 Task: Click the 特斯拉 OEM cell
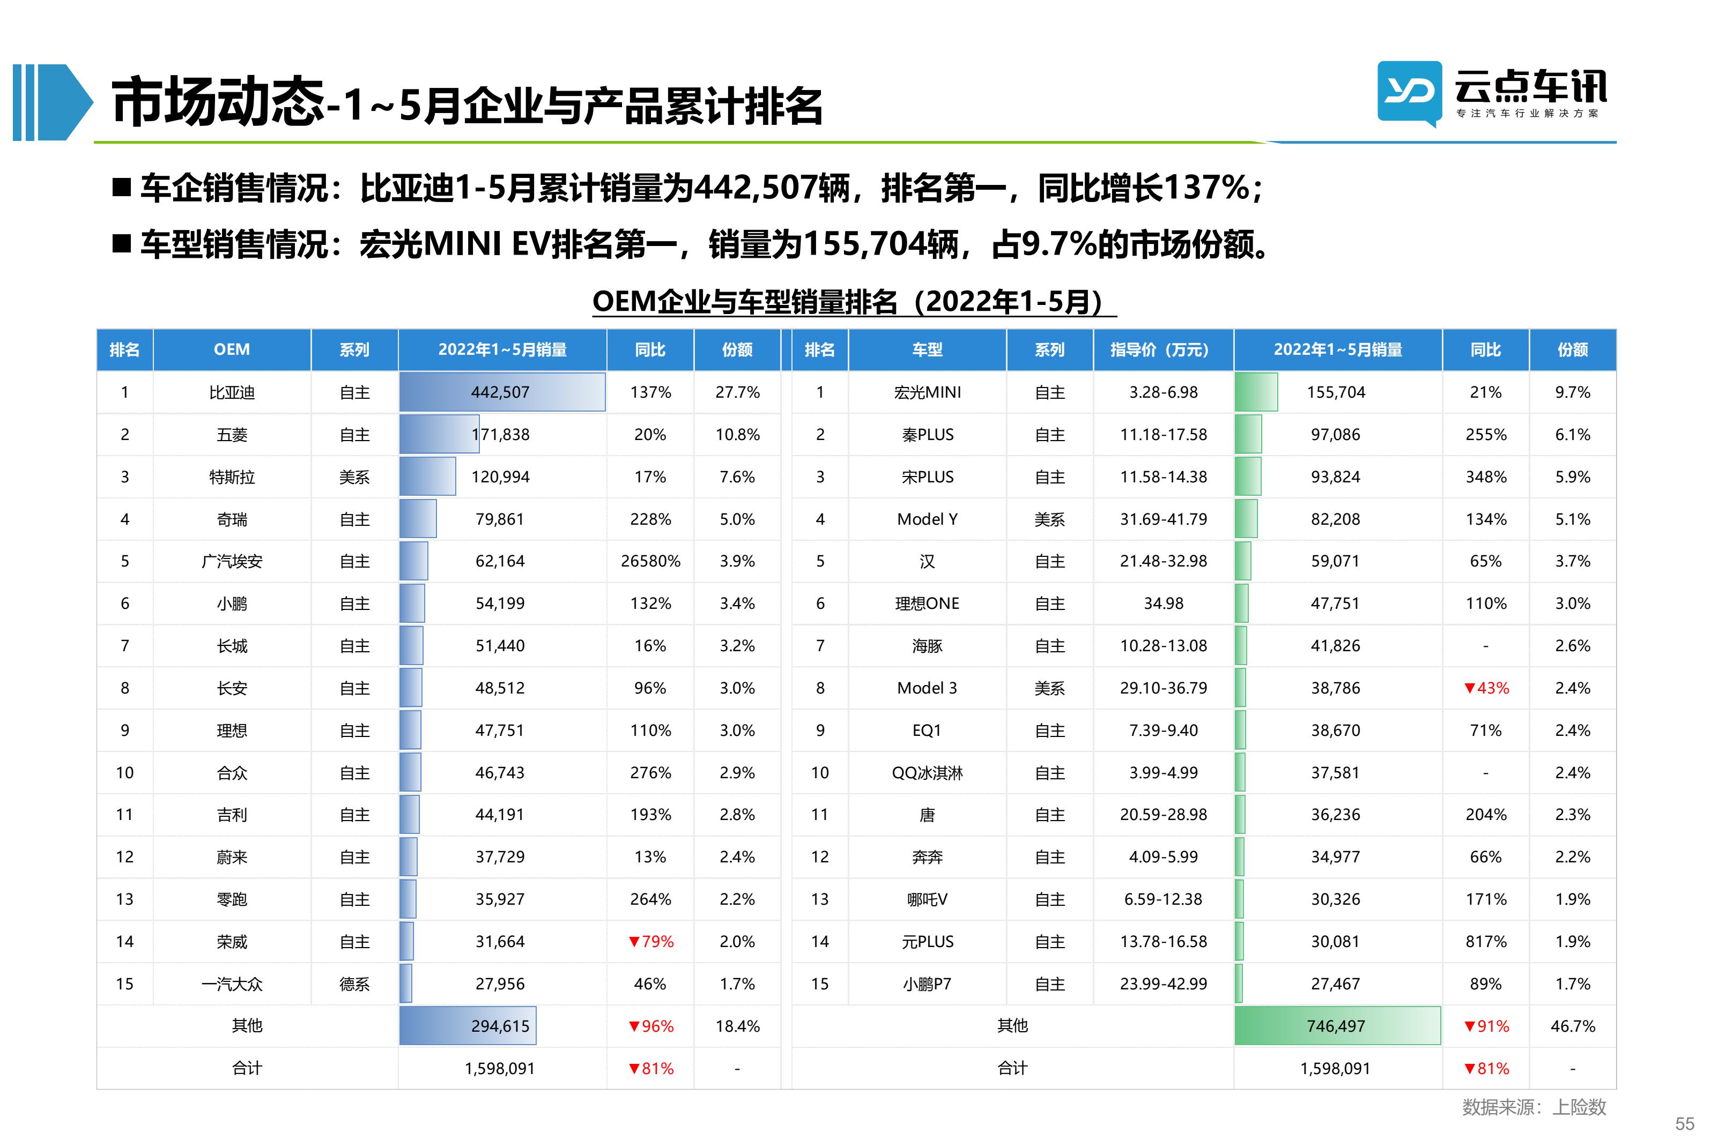point(232,477)
